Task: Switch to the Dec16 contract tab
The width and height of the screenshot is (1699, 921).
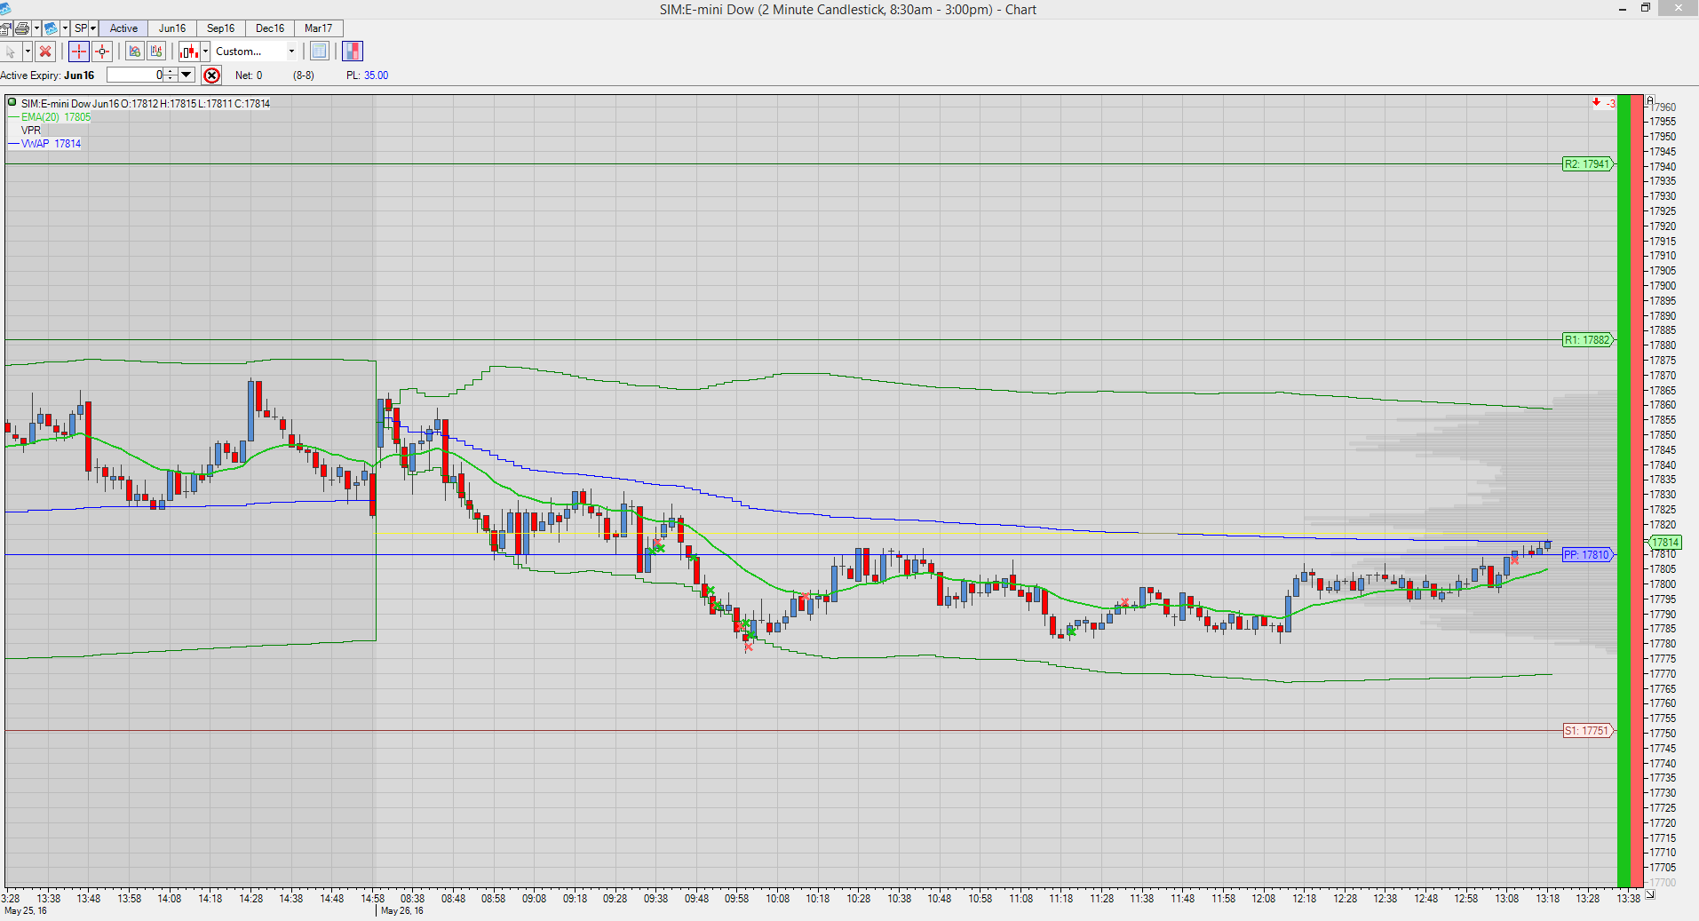Action: tap(270, 28)
